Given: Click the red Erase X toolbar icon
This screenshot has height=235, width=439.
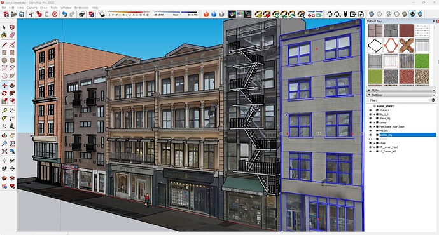Looking at the screenshot, I should (55, 14).
